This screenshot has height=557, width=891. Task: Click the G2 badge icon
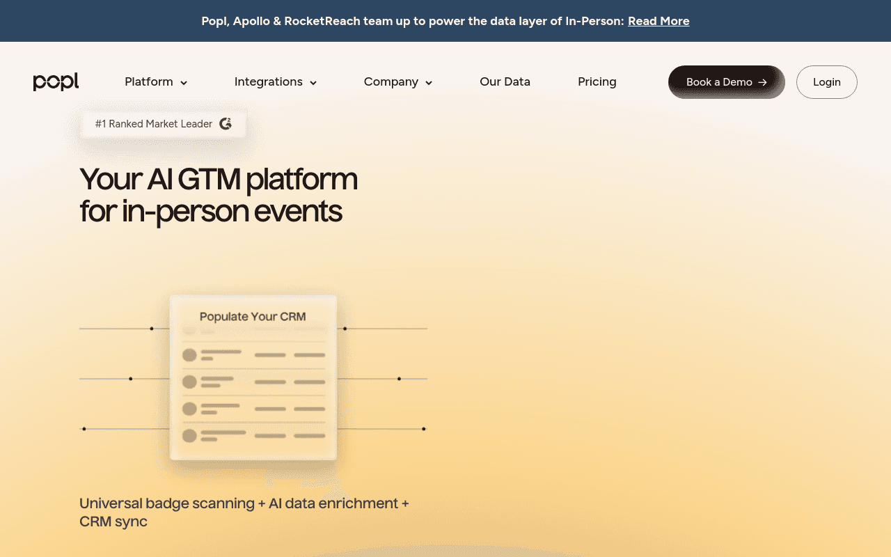tap(226, 124)
